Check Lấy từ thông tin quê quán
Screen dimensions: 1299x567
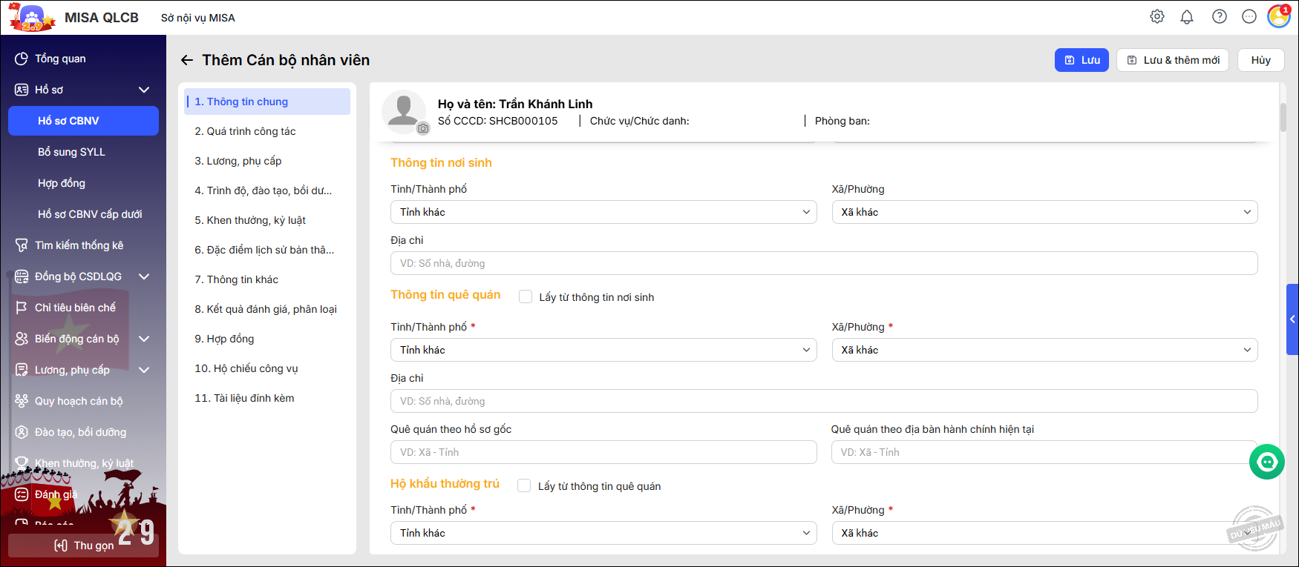coord(524,486)
